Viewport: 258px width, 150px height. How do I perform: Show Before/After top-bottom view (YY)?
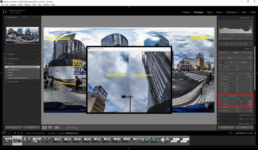[x=57, y=128]
